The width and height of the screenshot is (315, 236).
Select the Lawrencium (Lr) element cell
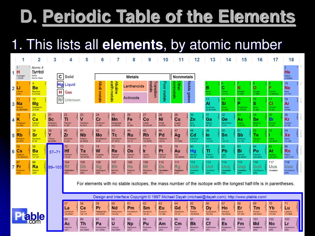pos(291,224)
